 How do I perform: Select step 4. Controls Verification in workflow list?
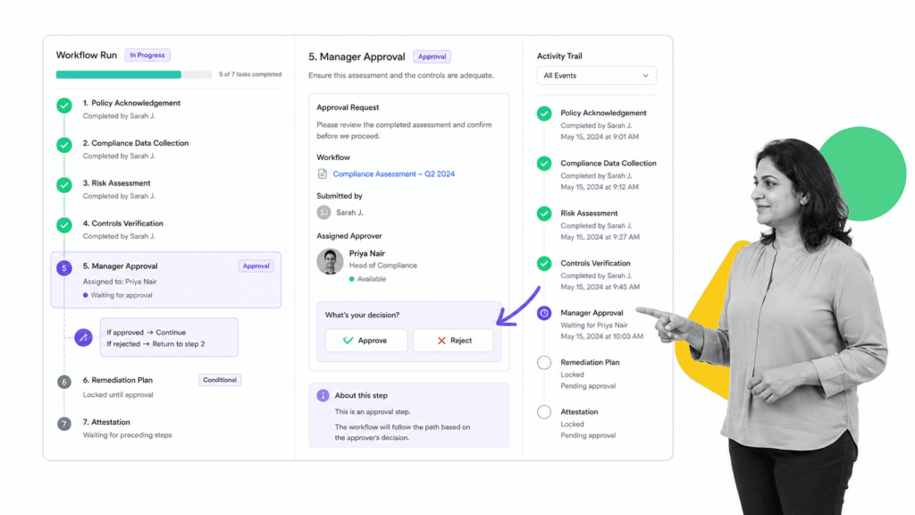(x=122, y=224)
